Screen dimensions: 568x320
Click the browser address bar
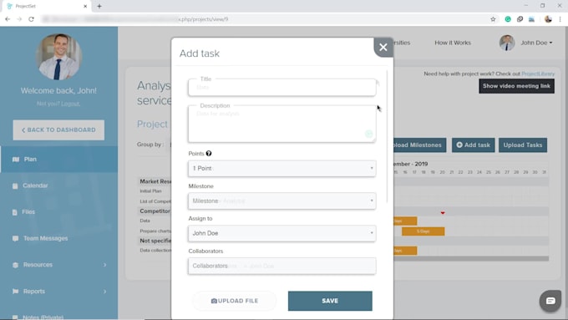tap(265, 19)
